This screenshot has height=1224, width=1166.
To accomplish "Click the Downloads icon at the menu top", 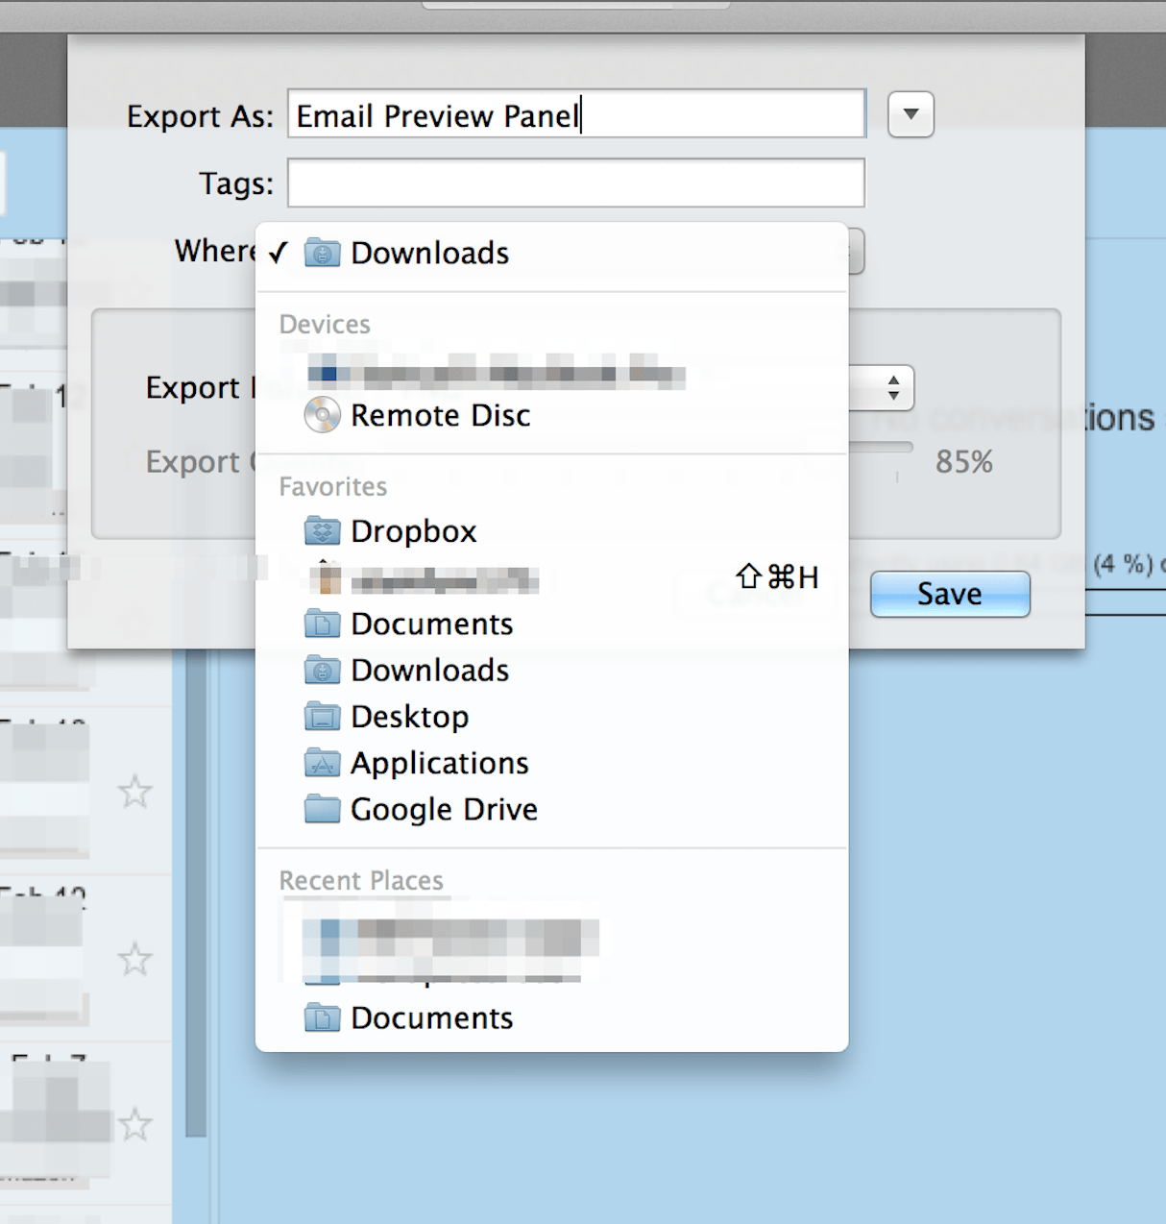I will [323, 253].
